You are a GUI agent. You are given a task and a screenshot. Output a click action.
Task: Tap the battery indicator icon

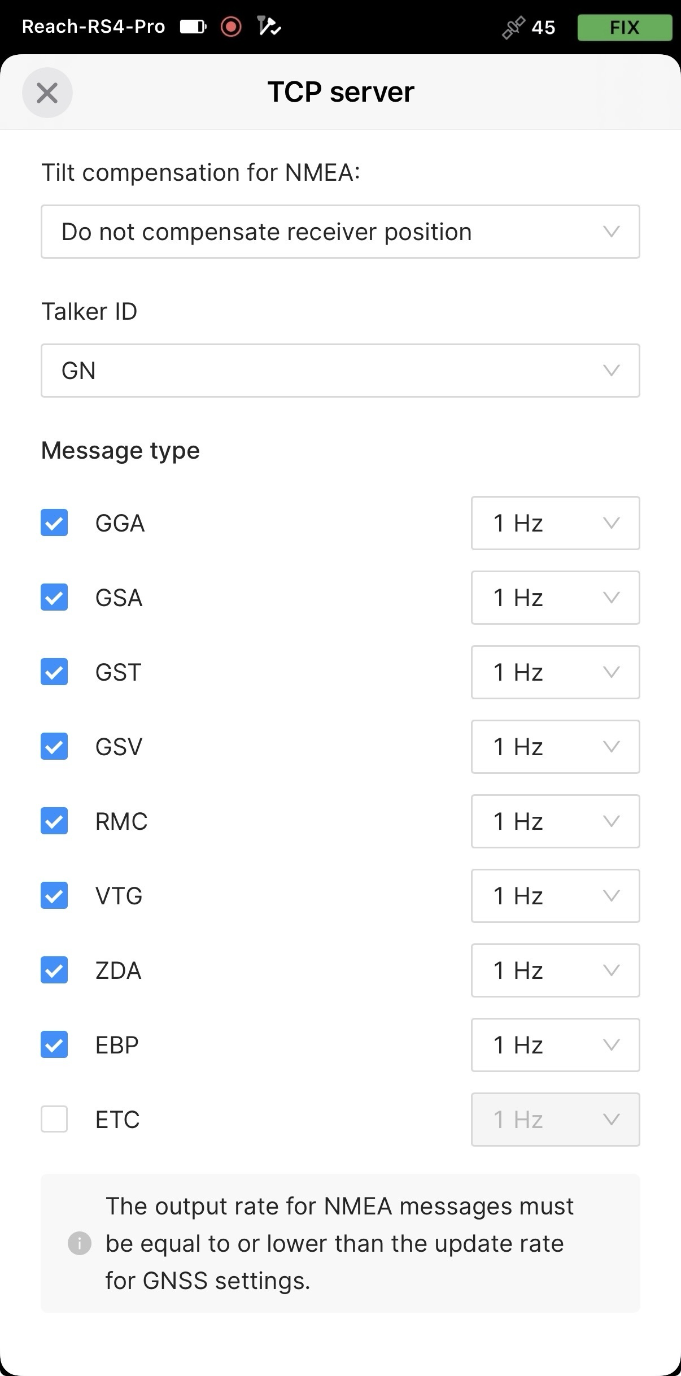194,27
